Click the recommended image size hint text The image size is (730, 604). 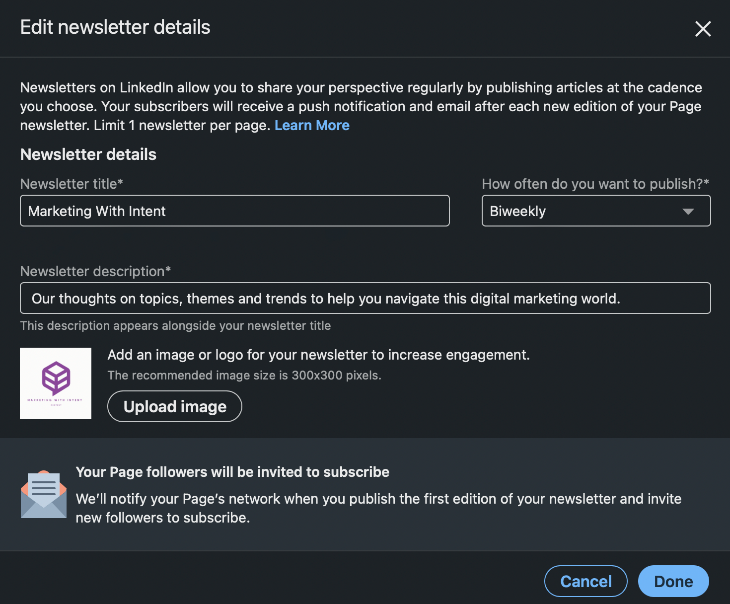coord(244,376)
